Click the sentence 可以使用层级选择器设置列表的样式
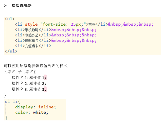This screenshot has height=128, width=162. 36,66
